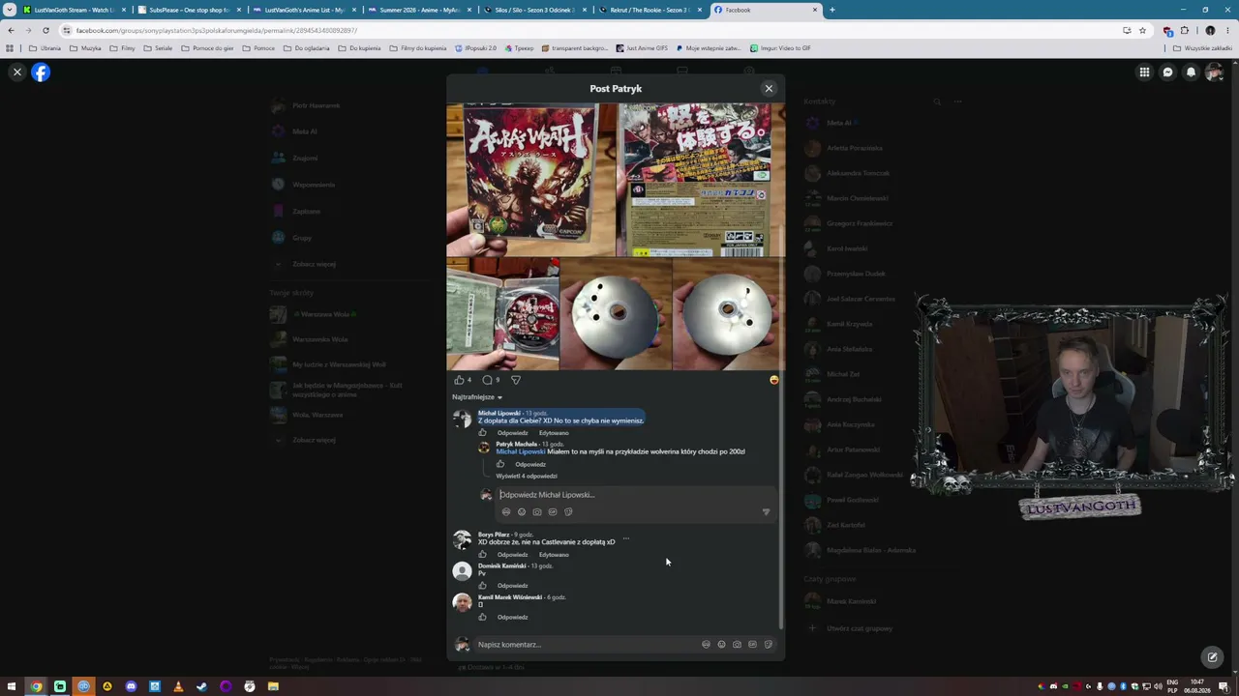Viewport: 1239px width, 696px height.
Task: Like the post with thumbs-up icon
Action: [460, 380]
